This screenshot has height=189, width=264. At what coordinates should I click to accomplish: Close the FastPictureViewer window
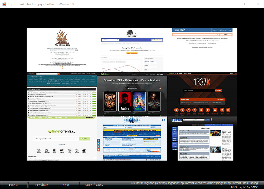coord(258,4)
